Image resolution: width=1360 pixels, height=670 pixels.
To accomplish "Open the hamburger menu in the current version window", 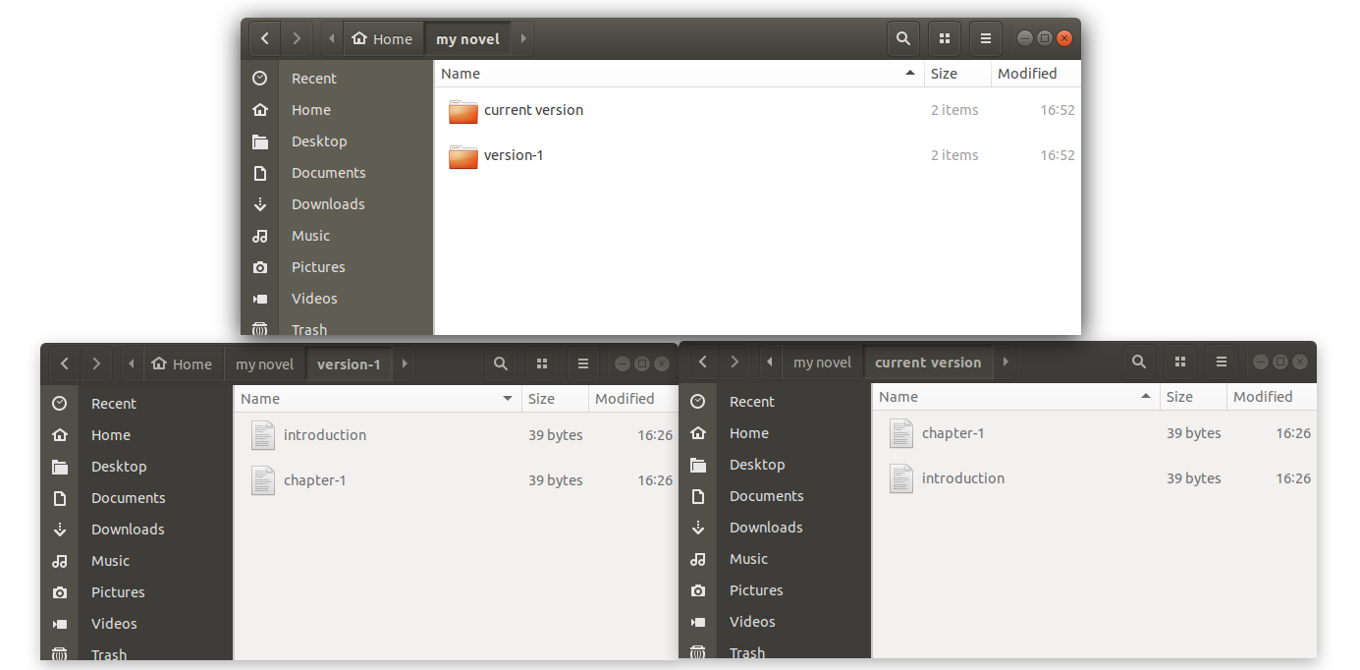I will 1221,363.
